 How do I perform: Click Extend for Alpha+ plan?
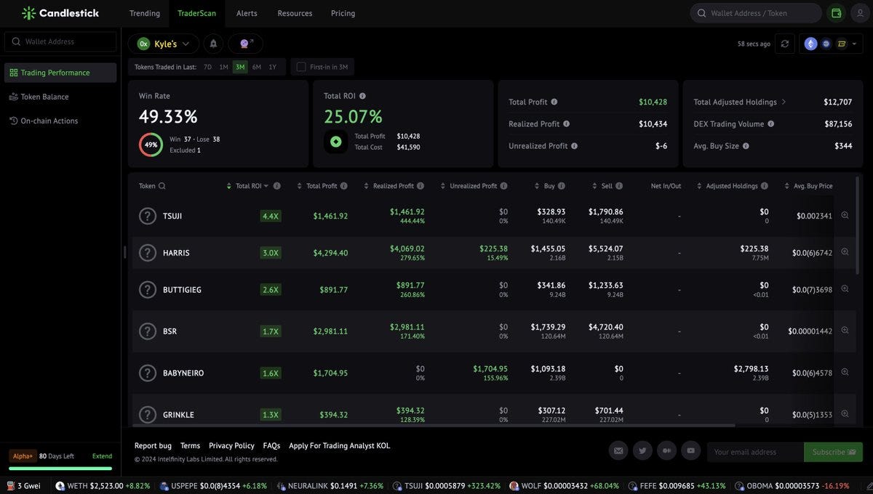[102, 456]
